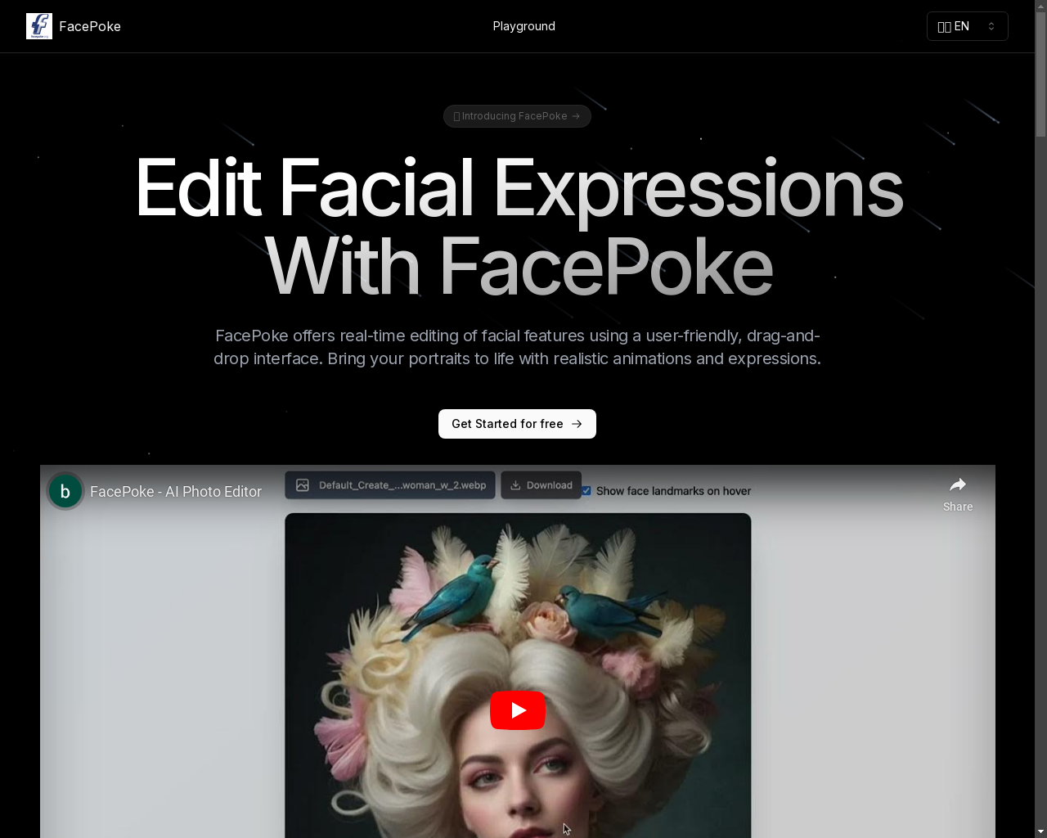The width and height of the screenshot is (1047, 838).
Task: Click the FacePoke logo icon
Action: tap(39, 26)
